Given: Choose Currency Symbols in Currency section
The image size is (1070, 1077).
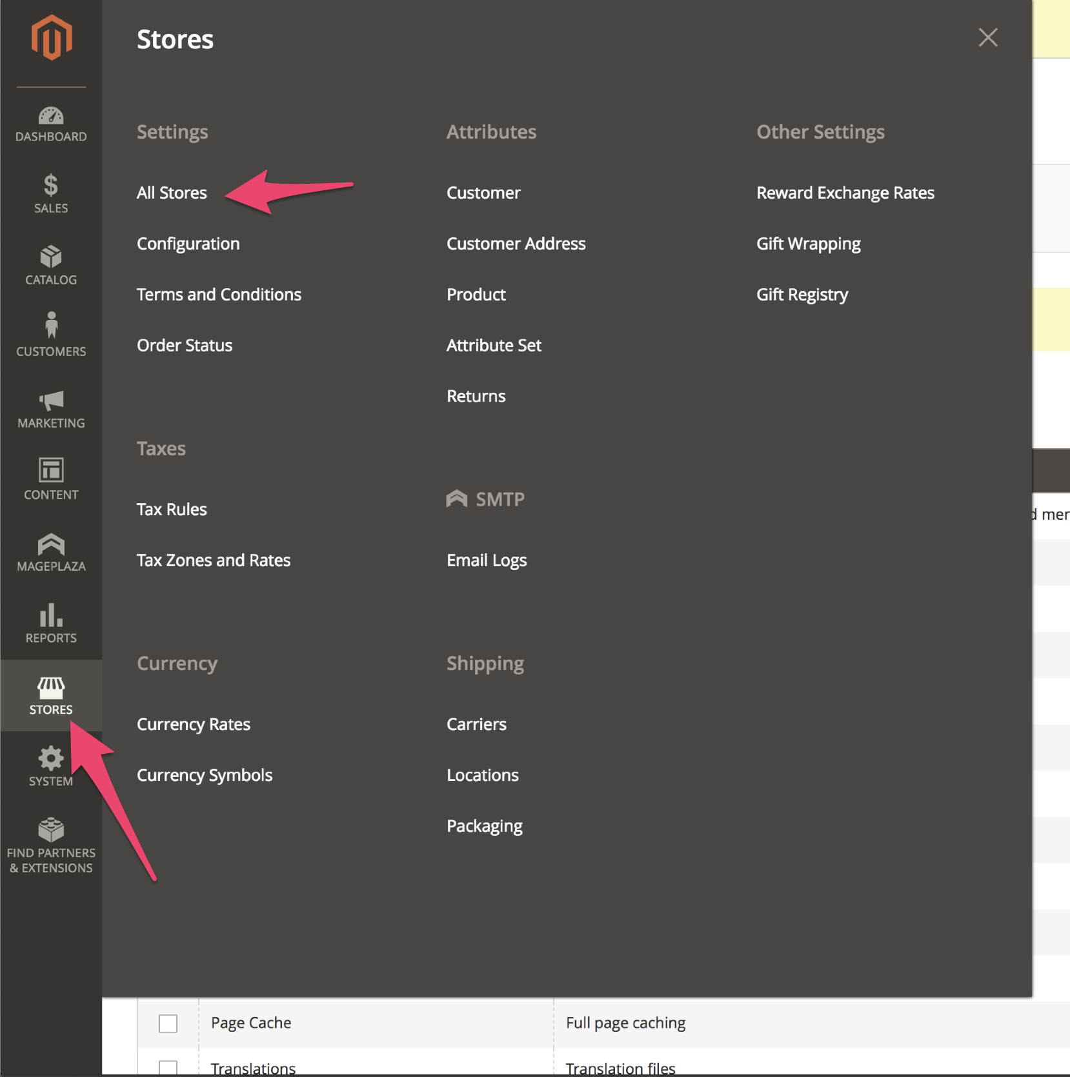Looking at the screenshot, I should [x=205, y=775].
